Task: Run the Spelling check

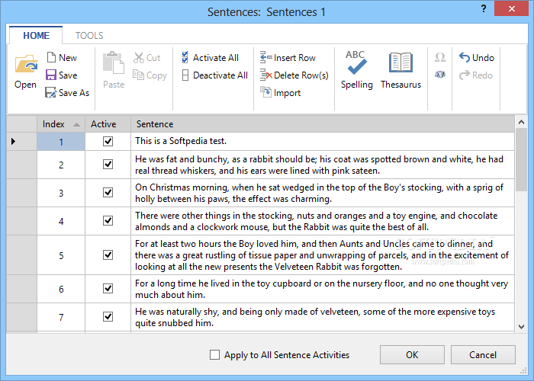Action: (x=356, y=70)
